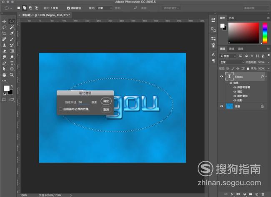Select the Crop tool
This screenshot has width=271, height=197.
[4, 33]
